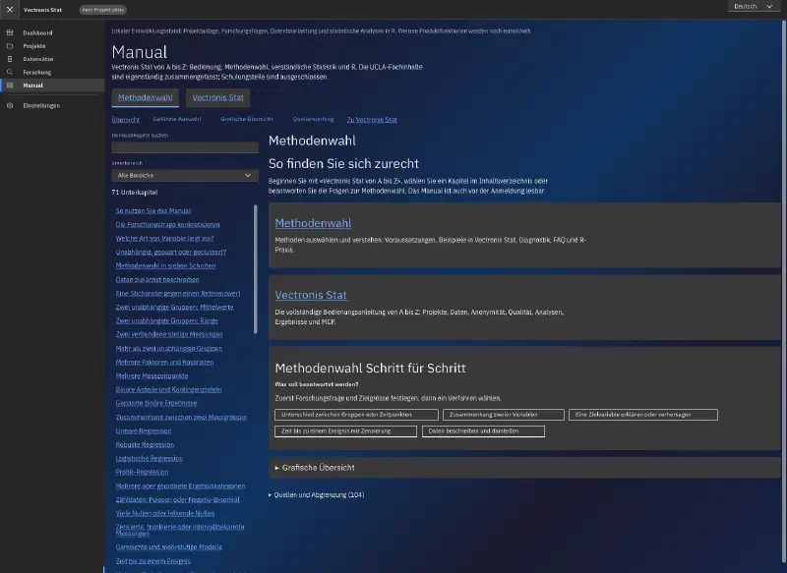The height and width of the screenshot is (573, 787).
Task: Follow the Zu Vectronis Stat link
Action: (372, 120)
